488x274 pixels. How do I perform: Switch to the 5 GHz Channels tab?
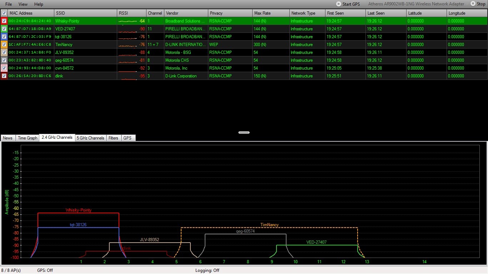(90, 138)
